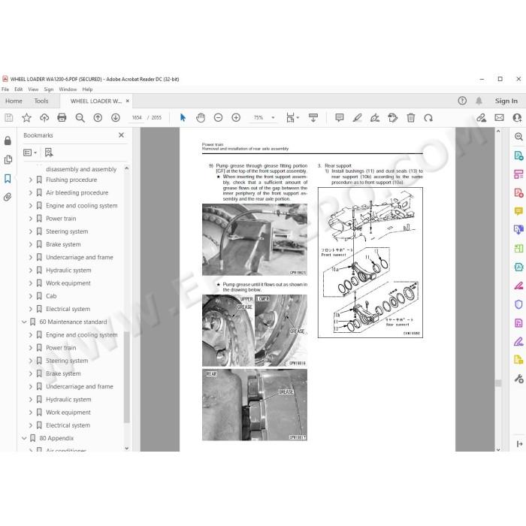Collapse the right tools pane
Image resolution: width=526 pixels, height=526 pixels.
519,444
